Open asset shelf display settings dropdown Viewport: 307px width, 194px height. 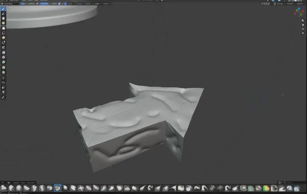point(280,182)
